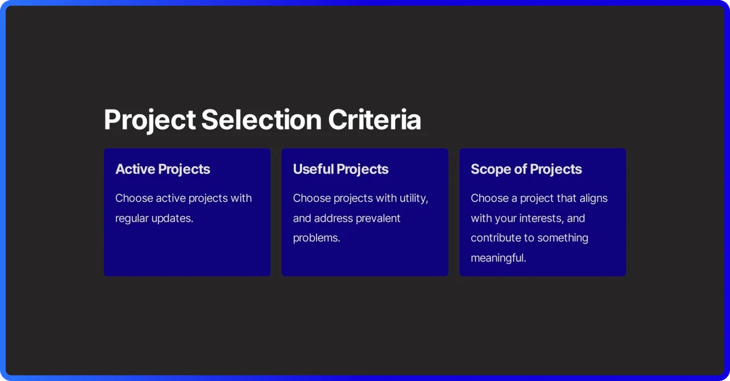This screenshot has height=381, width=730.
Task: Click the text 'and address prevalent'
Action: [347, 218]
